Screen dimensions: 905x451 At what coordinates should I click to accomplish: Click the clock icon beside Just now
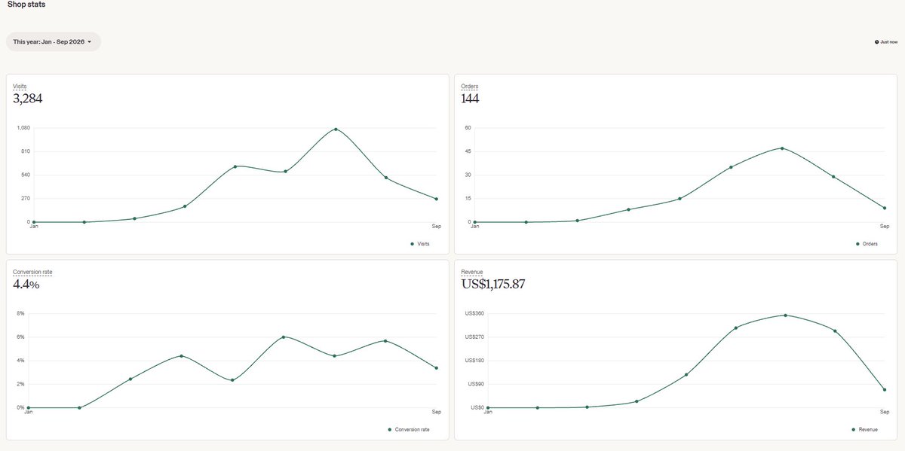click(x=877, y=42)
